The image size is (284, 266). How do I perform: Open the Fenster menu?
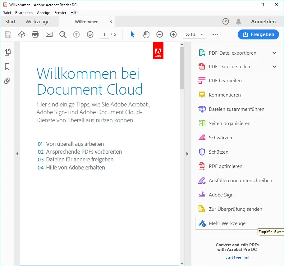60,13
